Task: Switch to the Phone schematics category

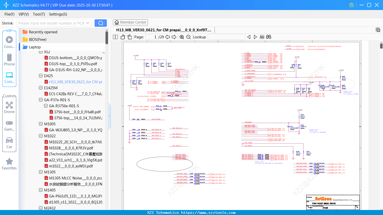Action: pyautogui.click(x=9, y=60)
